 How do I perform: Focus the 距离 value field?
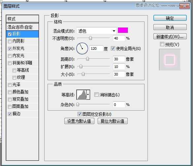click(x=119, y=59)
